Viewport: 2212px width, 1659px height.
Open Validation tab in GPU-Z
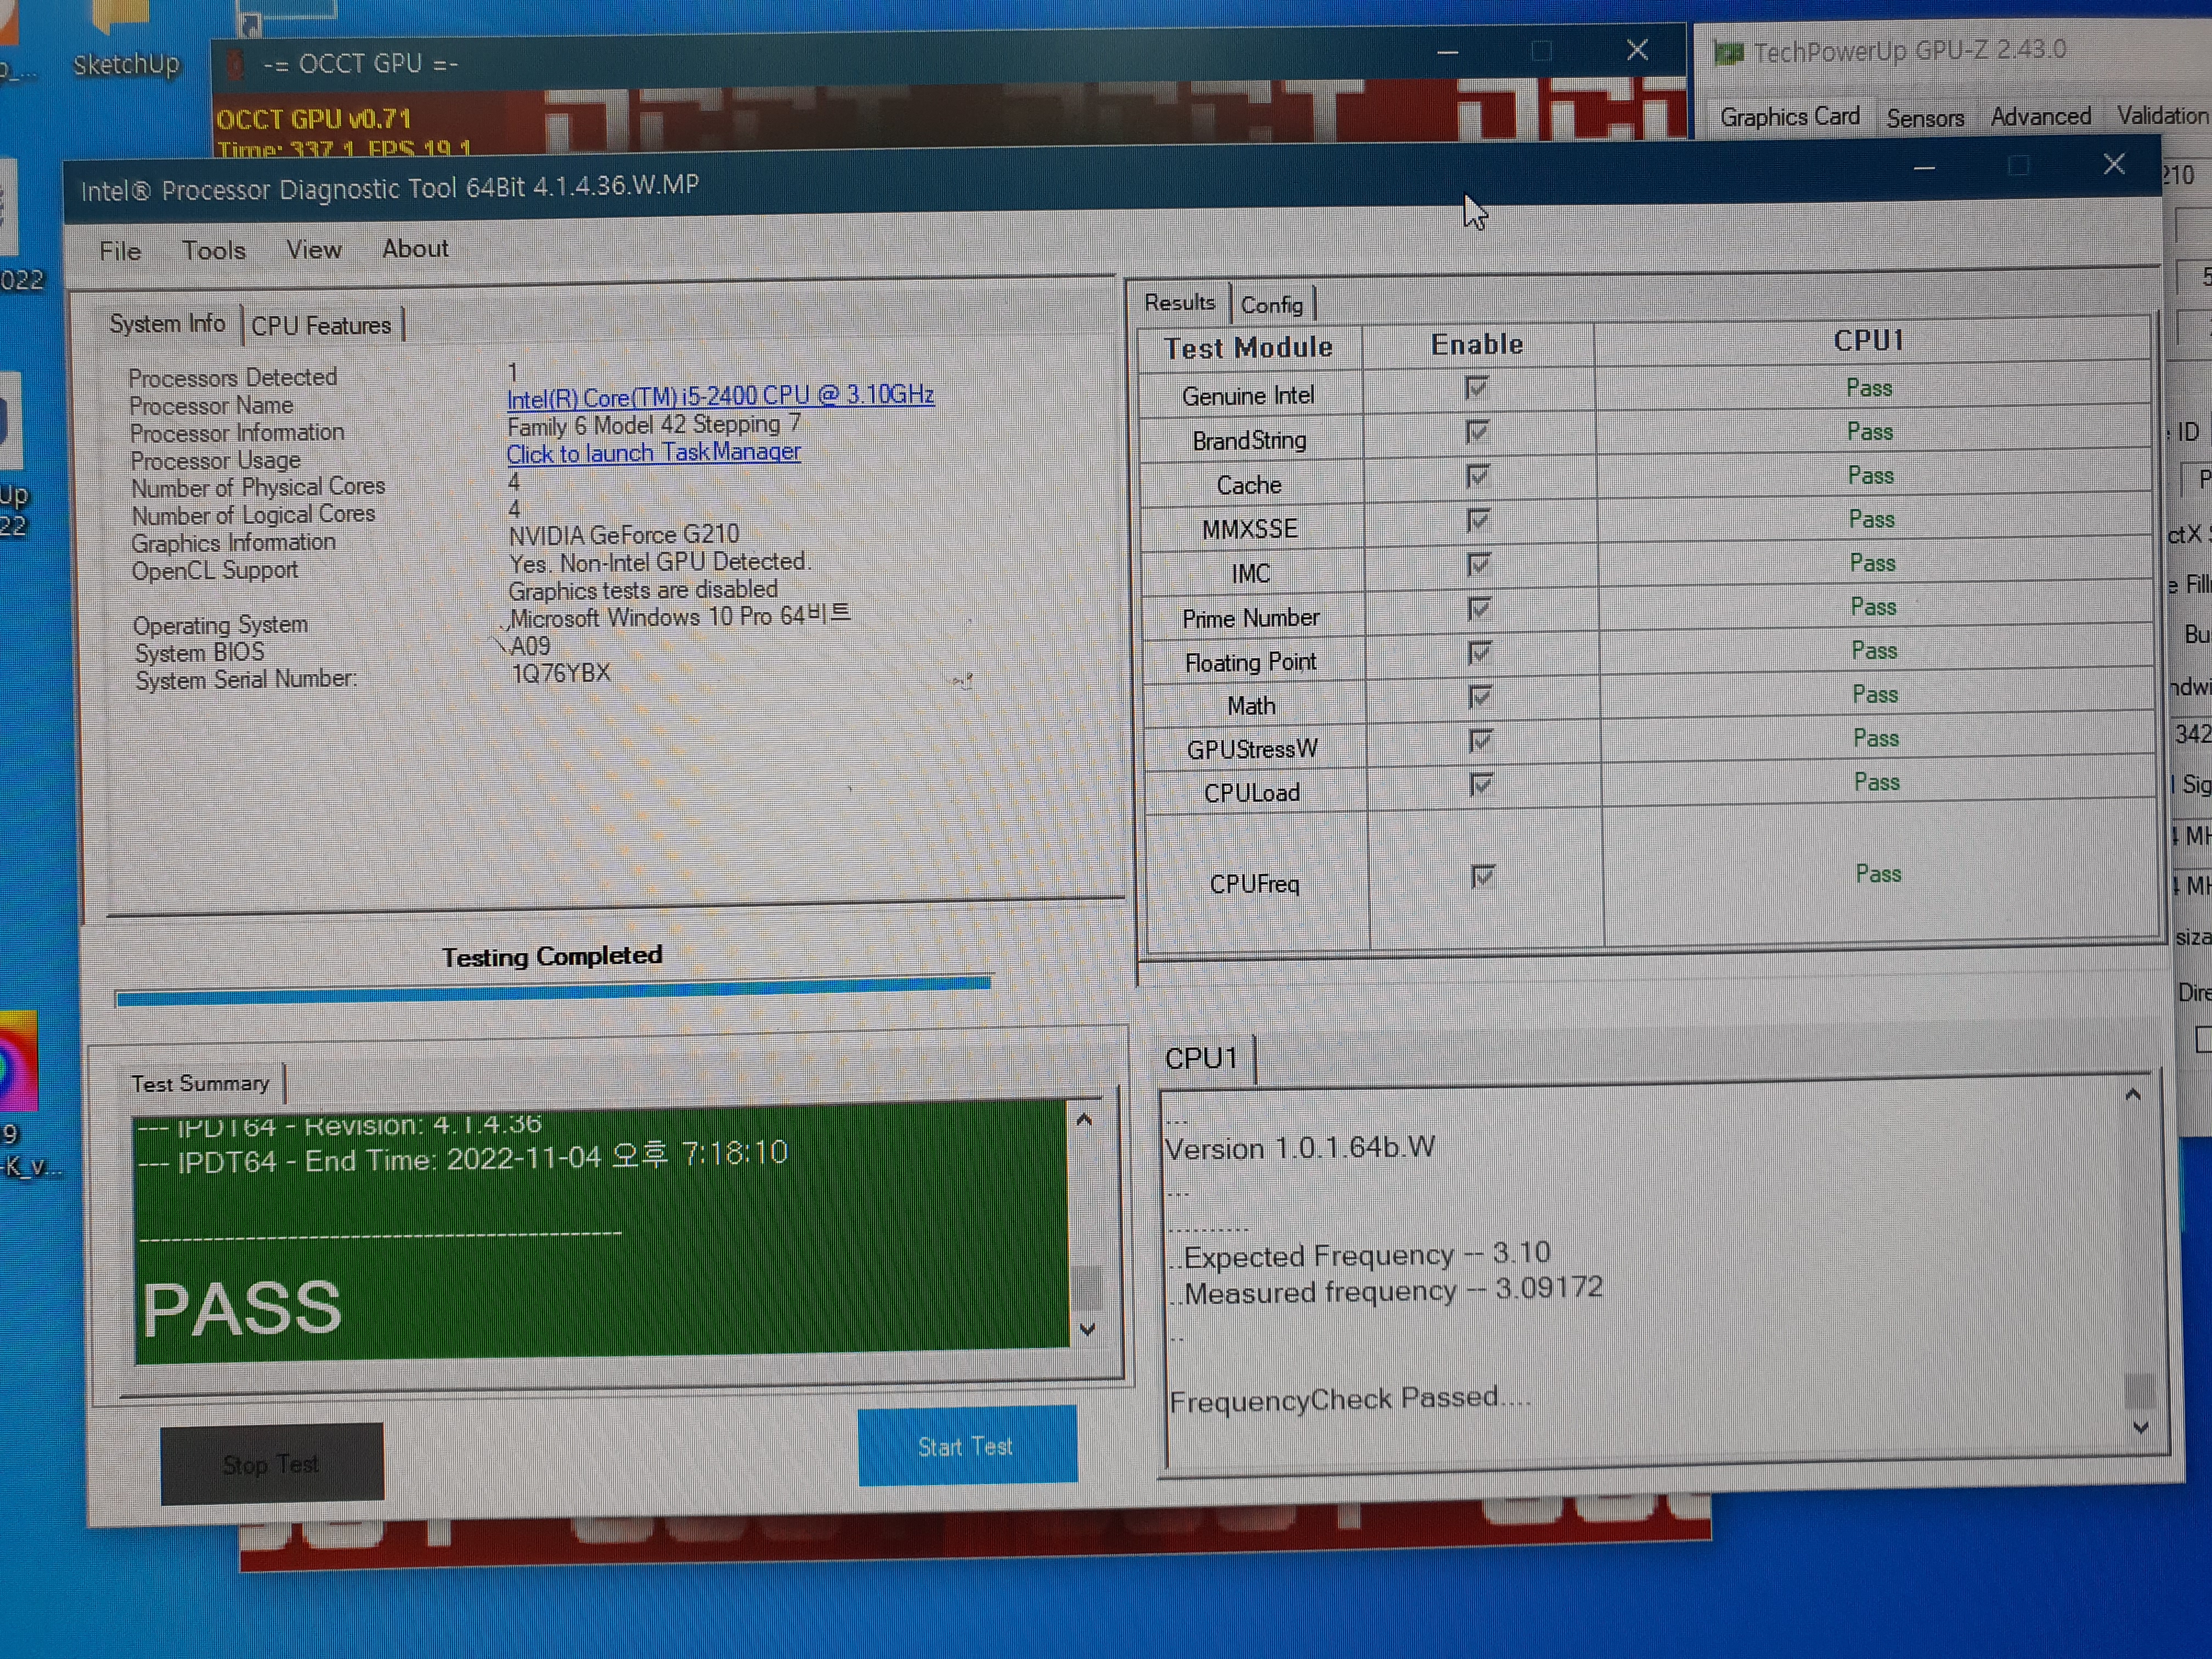(x=2163, y=116)
